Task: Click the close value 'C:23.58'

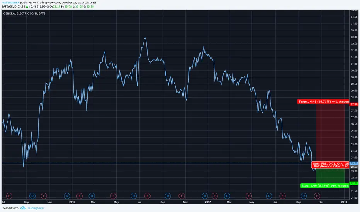Action: 88,7
